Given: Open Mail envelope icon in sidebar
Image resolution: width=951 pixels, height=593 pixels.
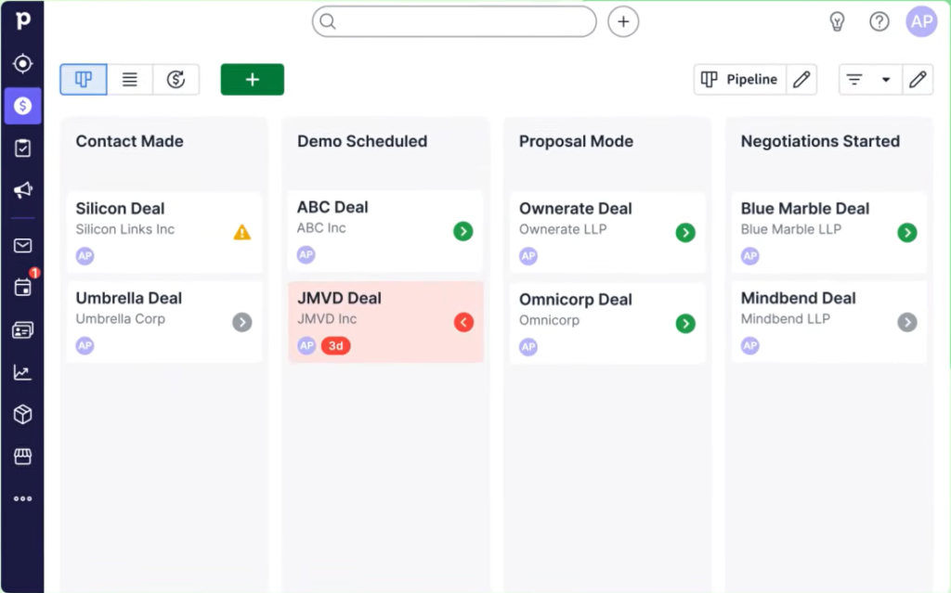Looking at the screenshot, I should tap(22, 245).
